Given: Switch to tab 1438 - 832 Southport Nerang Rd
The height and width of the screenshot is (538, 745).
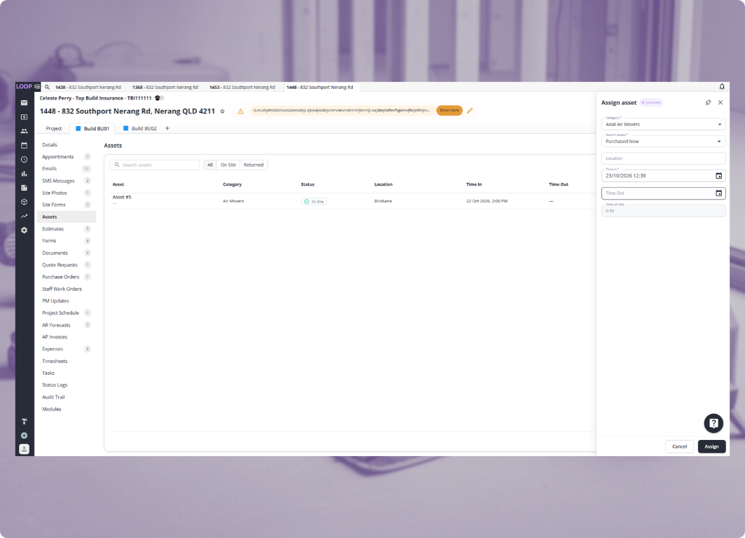Looking at the screenshot, I should pos(88,88).
